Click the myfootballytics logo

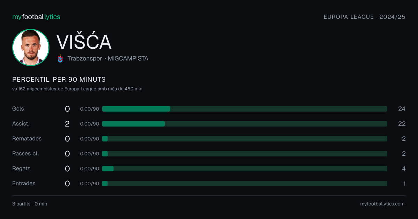(36, 17)
